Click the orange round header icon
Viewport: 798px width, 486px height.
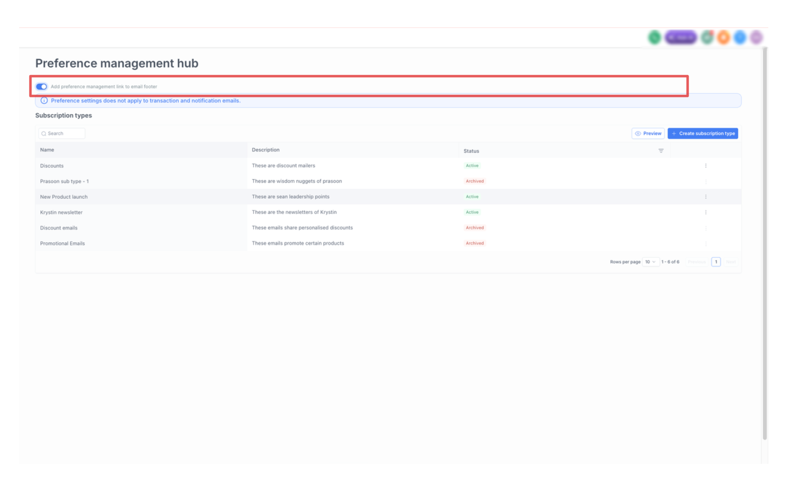724,37
